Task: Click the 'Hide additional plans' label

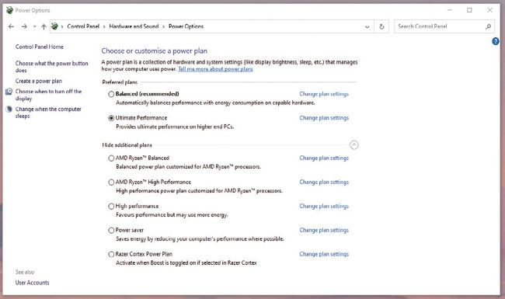Action: click(127, 145)
